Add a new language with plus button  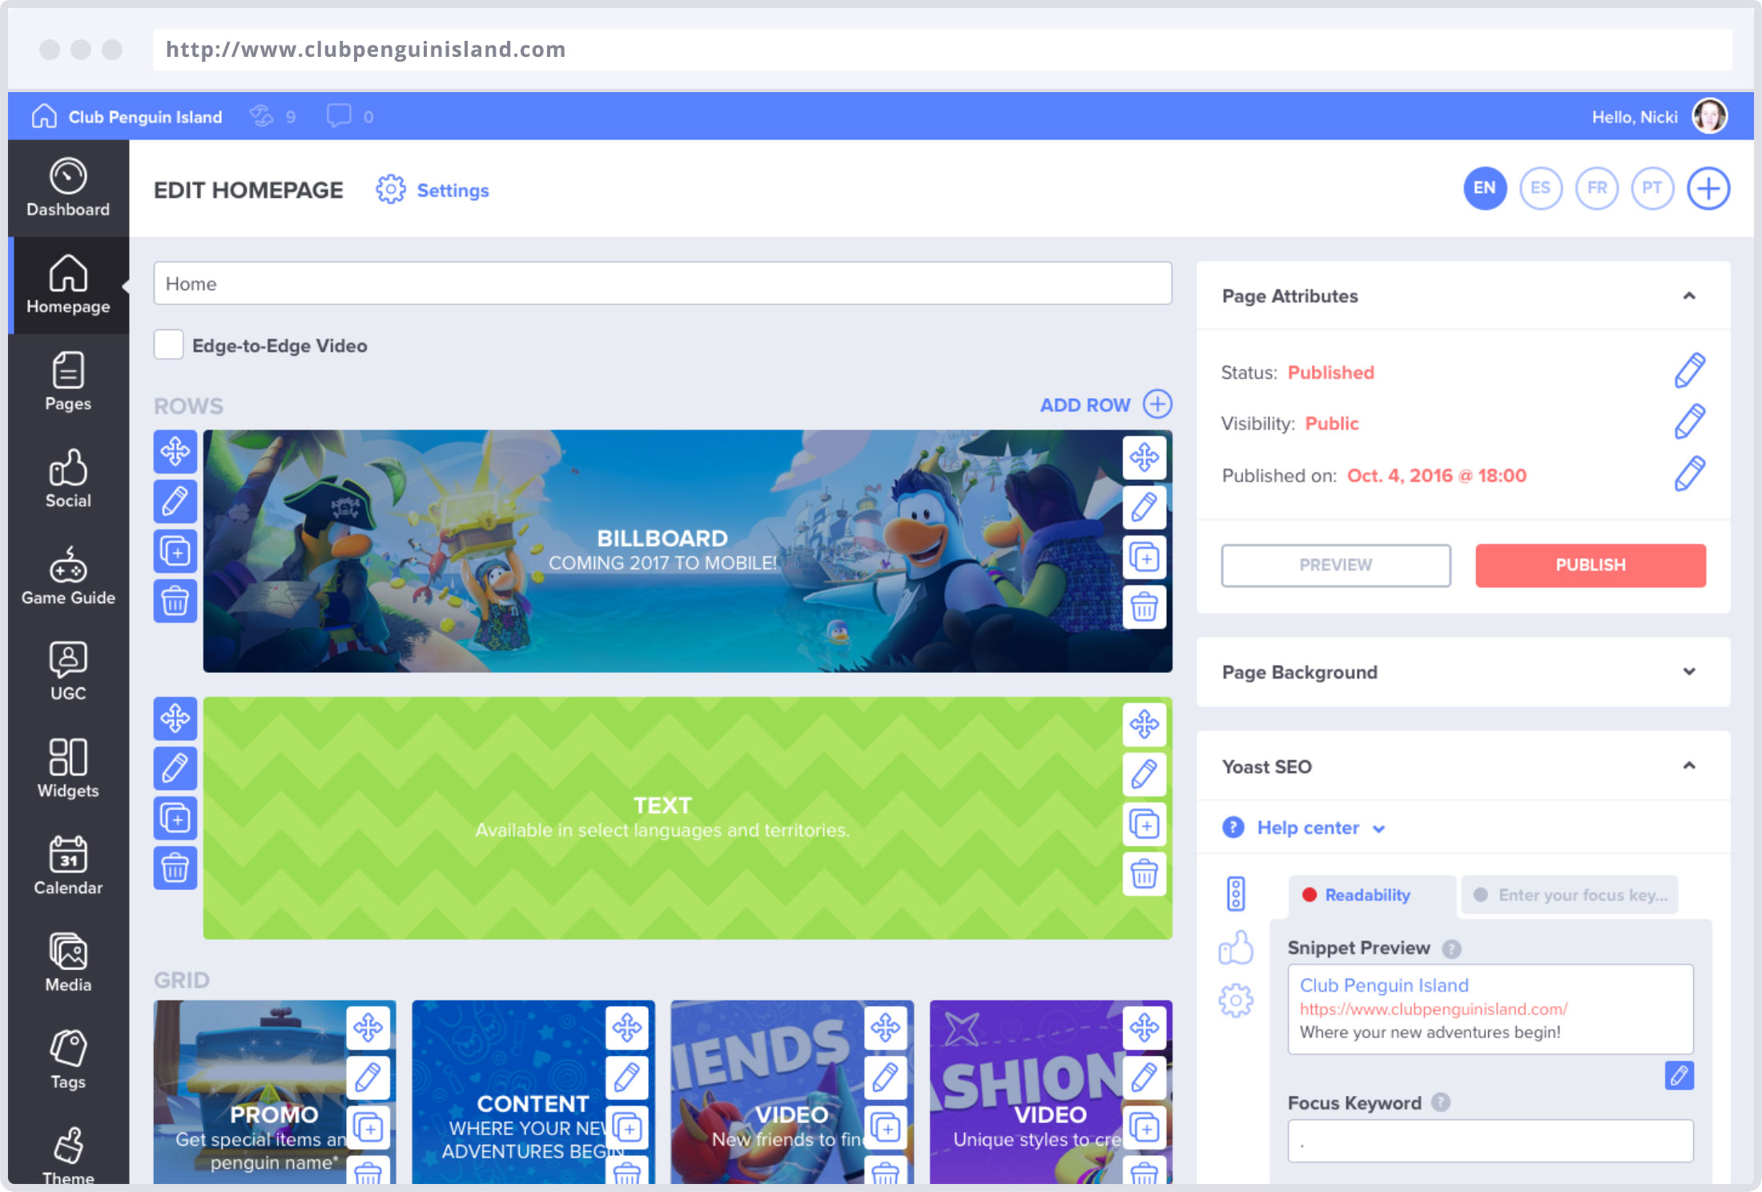1708,188
